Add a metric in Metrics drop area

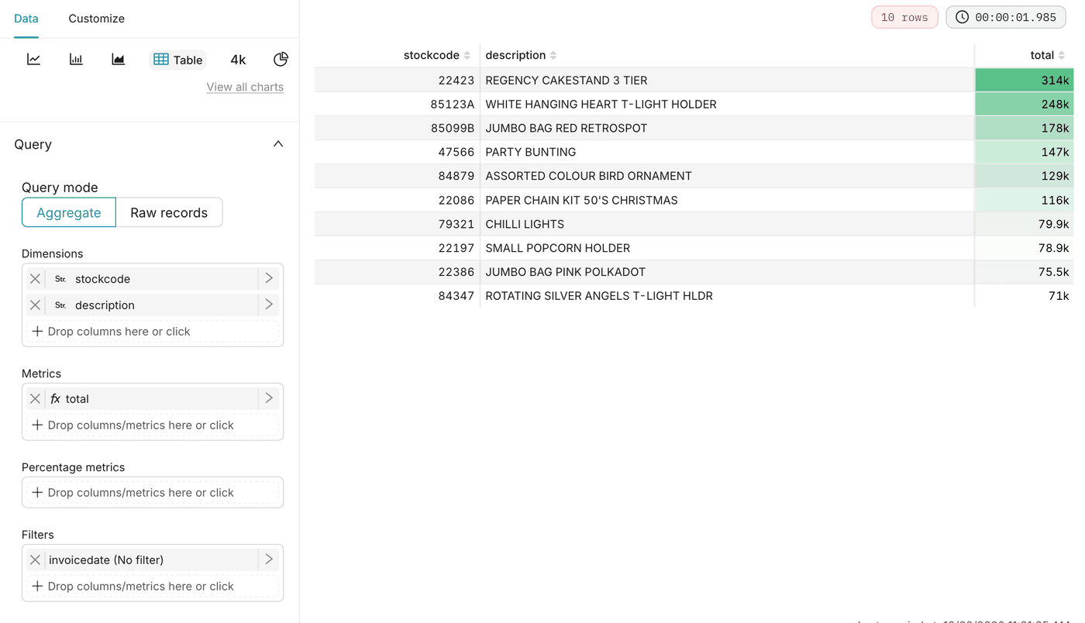pyautogui.click(x=153, y=425)
